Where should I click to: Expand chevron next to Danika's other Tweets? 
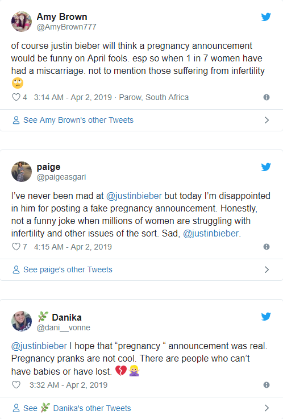click(x=267, y=408)
